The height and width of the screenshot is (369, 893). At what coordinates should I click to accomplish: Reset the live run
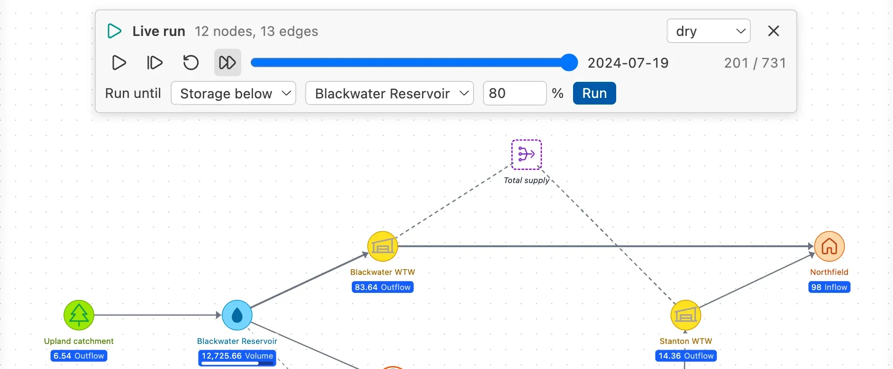pyautogui.click(x=191, y=62)
